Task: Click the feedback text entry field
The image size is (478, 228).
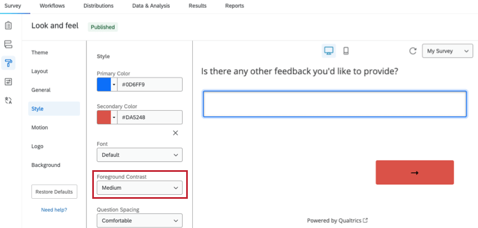Action: tap(335, 104)
